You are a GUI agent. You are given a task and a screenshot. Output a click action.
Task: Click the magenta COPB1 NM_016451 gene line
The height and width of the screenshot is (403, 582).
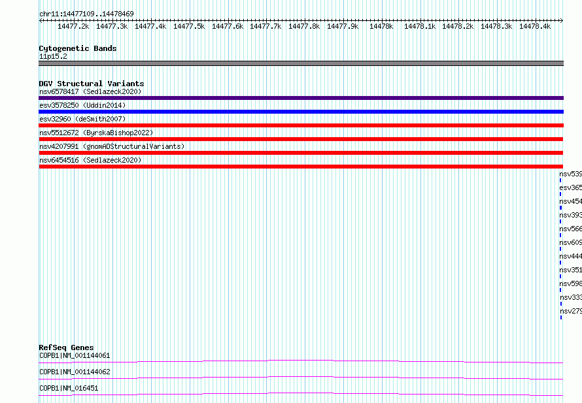pyautogui.click(x=301, y=394)
